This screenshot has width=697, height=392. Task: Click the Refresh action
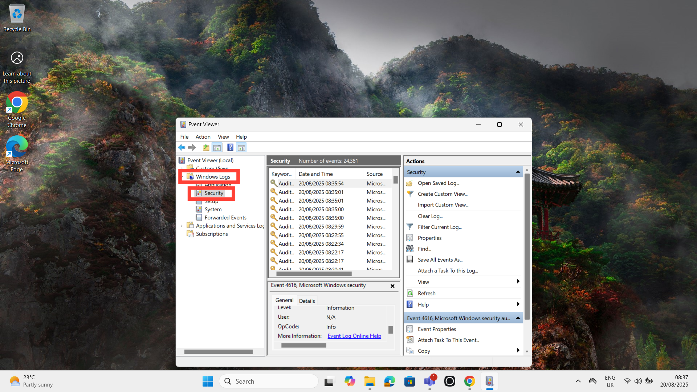426,293
